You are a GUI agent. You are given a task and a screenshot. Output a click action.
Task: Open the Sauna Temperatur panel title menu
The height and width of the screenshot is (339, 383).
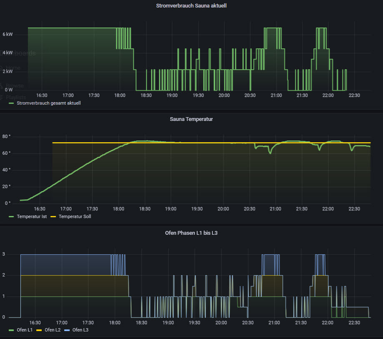tap(191, 119)
